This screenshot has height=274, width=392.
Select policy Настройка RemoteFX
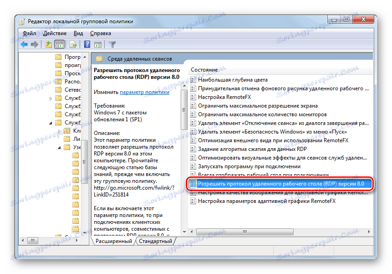tap(224, 97)
